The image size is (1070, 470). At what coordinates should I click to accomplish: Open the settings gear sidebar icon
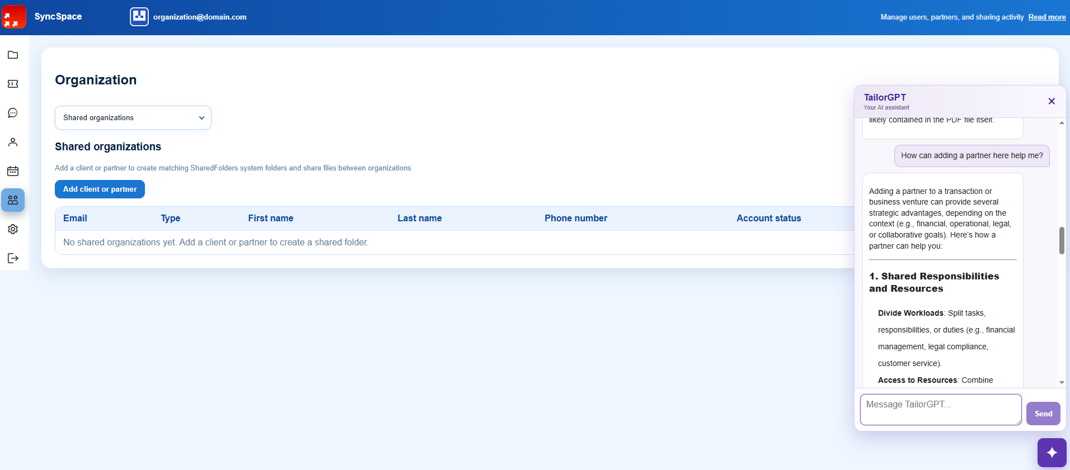coord(13,229)
